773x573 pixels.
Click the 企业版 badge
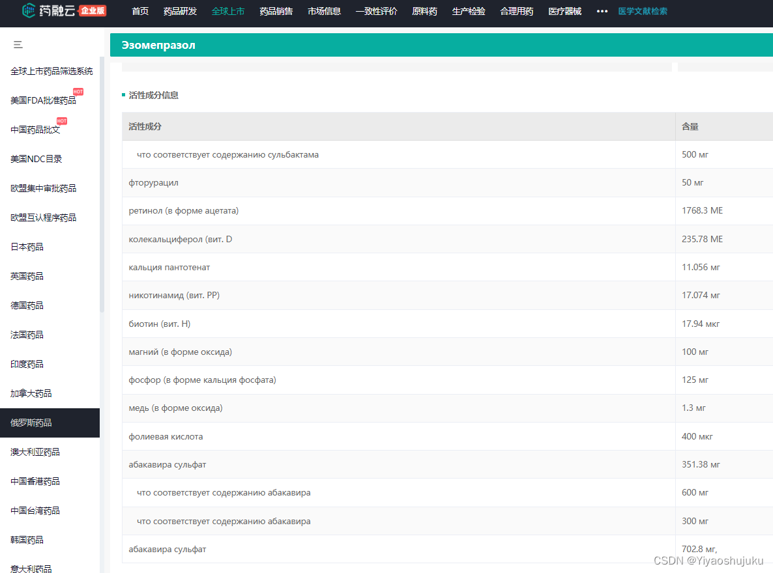coord(93,10)
